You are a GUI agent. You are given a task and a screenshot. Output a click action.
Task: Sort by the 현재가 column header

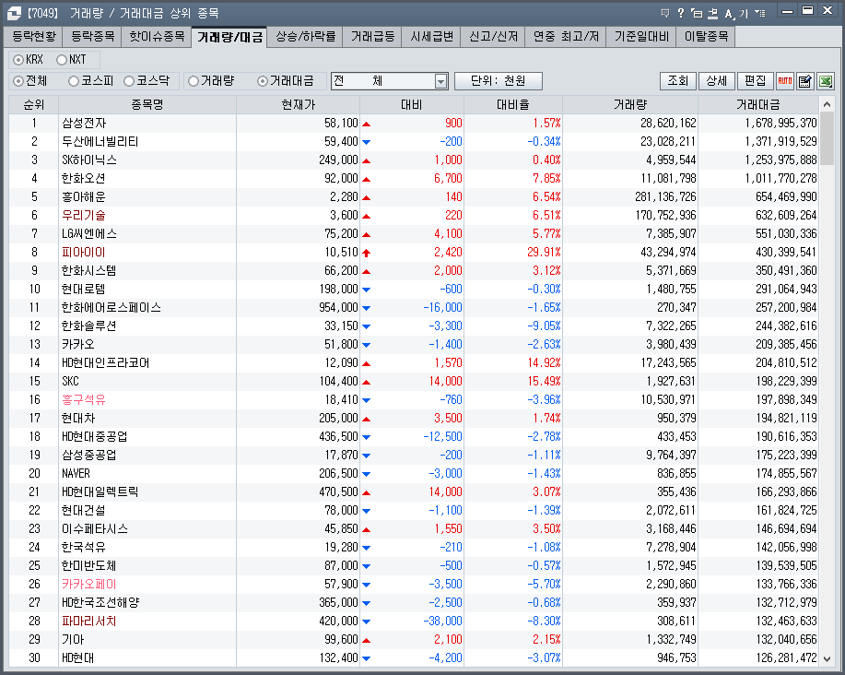[298, 104]
